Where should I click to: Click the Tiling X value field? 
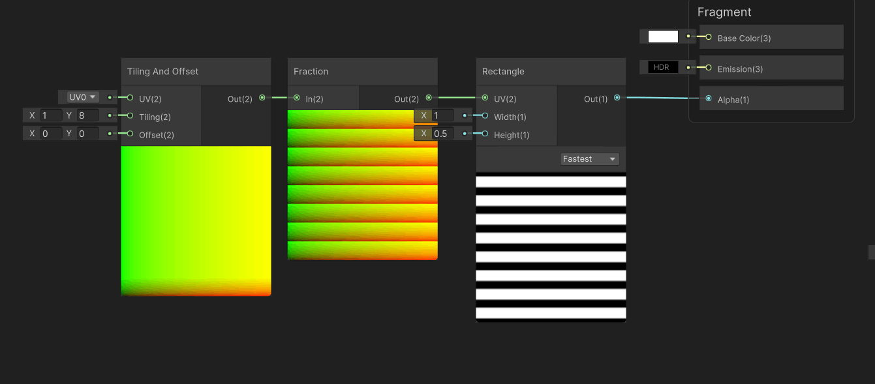coord(51,115)
